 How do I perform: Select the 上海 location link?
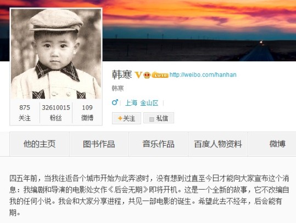click(131, 103)
